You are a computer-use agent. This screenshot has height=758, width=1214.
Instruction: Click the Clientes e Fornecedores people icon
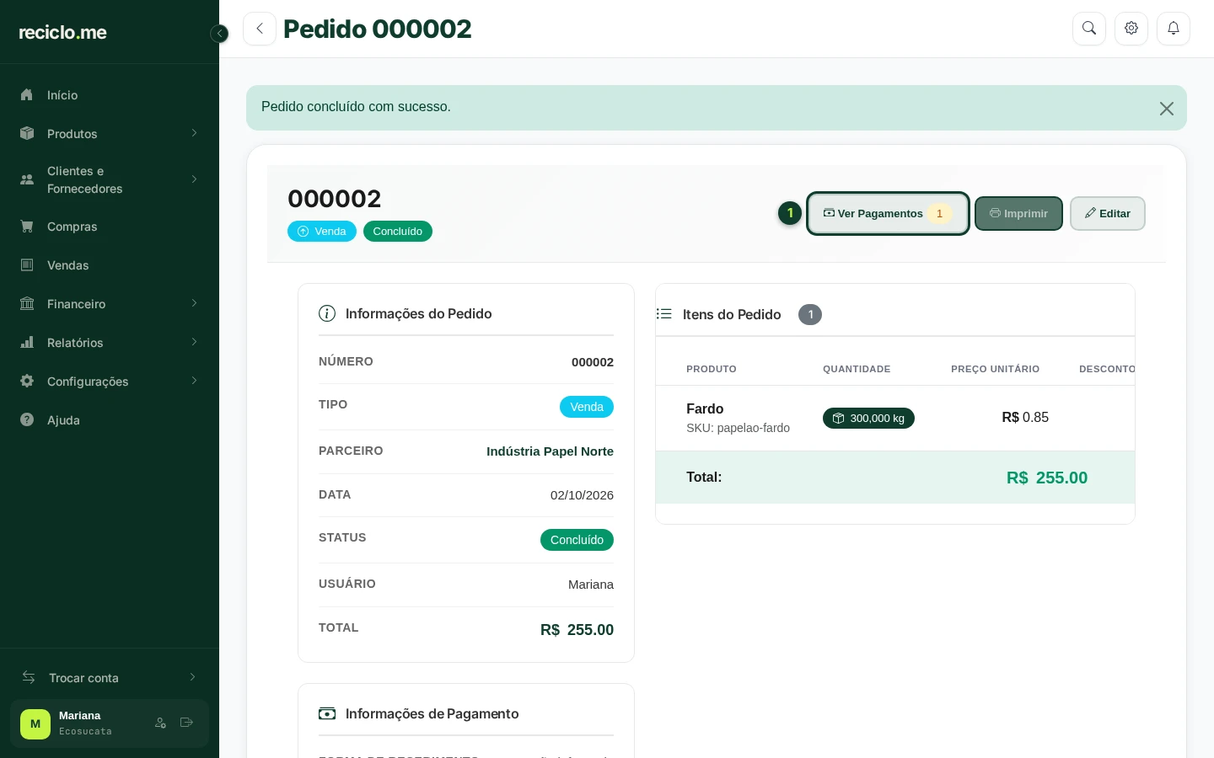click(27, 179)
